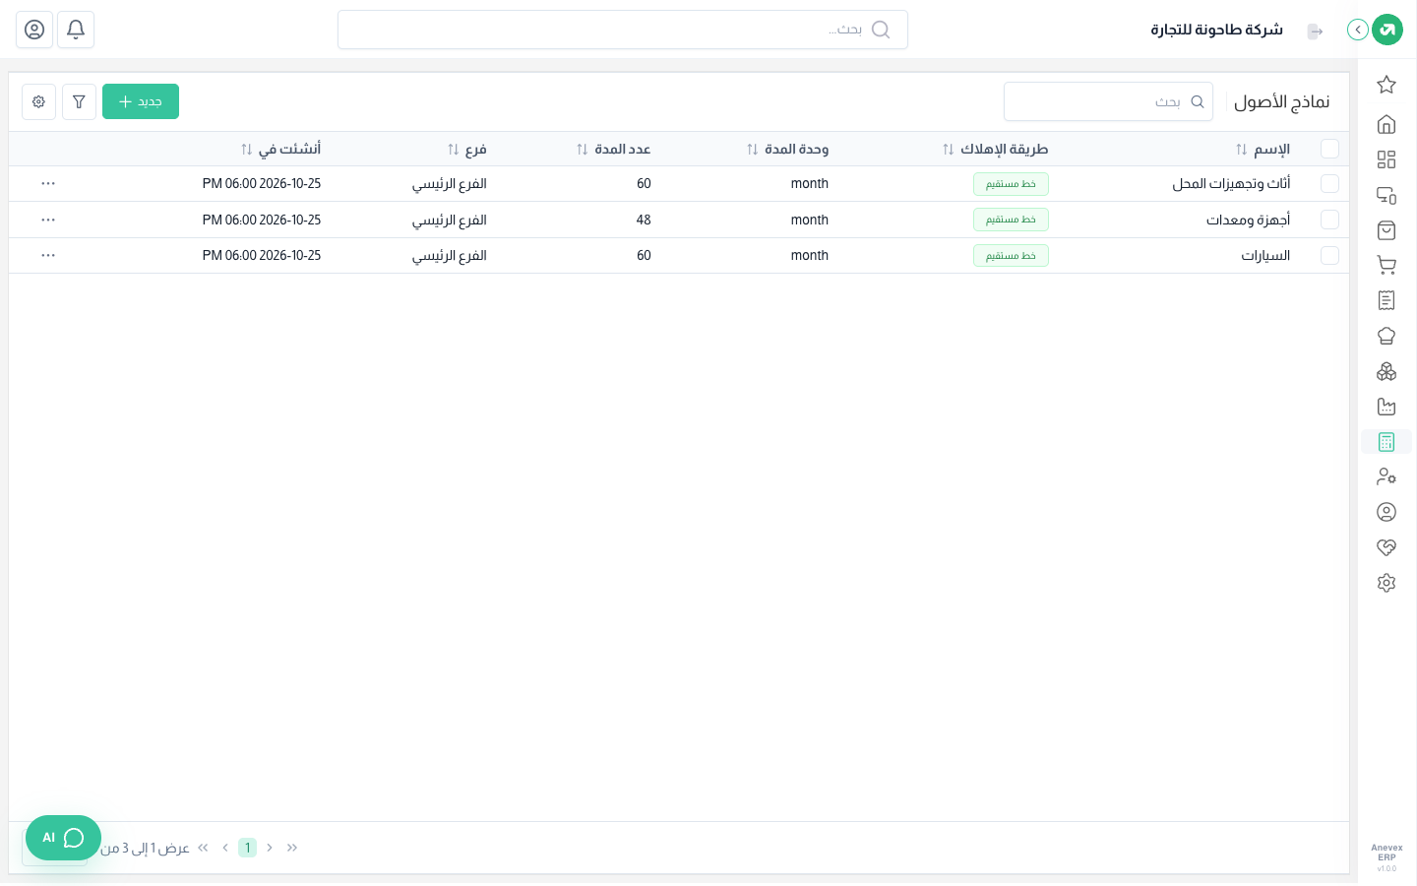Open the chef hat module in the sidebar
The width and height of the screenshot is (1417, 886).
click(x=1386, y=336)
